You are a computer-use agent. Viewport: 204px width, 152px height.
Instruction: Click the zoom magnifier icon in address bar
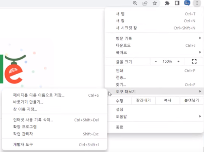(135, 3)
